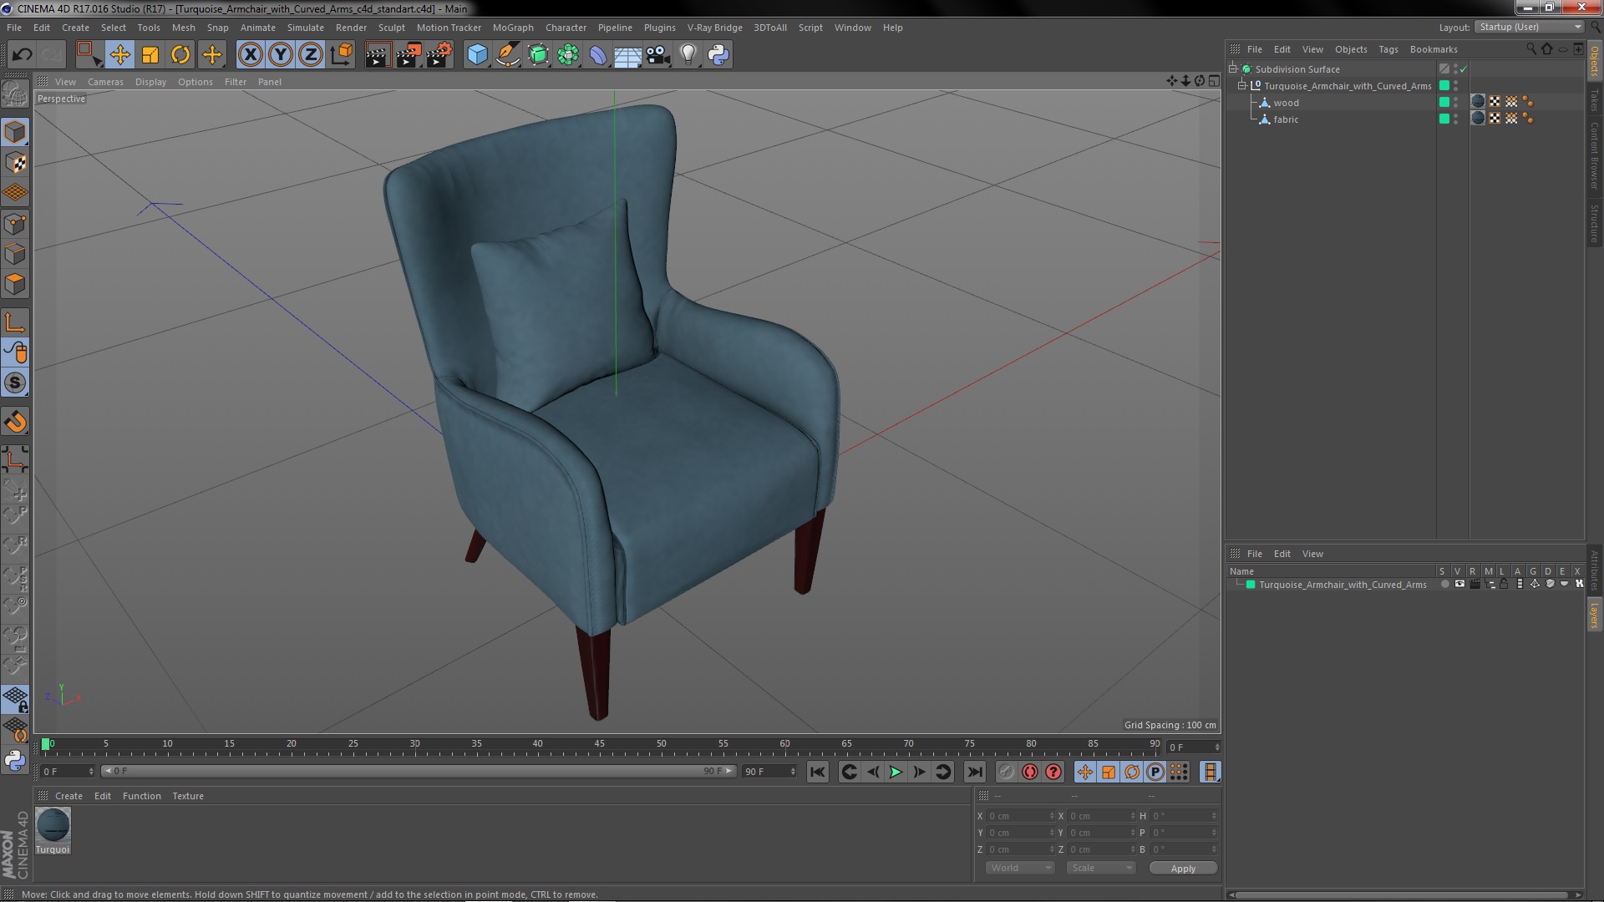Select the wood object

(x=1286, y=103)
